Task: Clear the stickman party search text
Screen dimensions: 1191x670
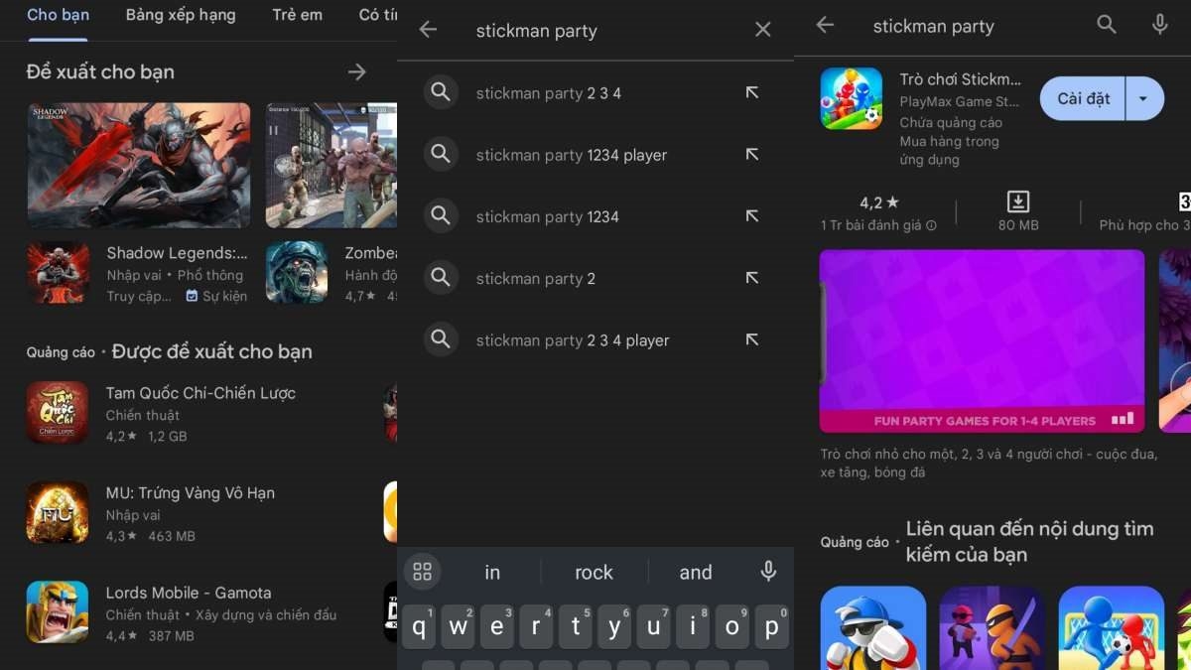Action: (762, 30)
